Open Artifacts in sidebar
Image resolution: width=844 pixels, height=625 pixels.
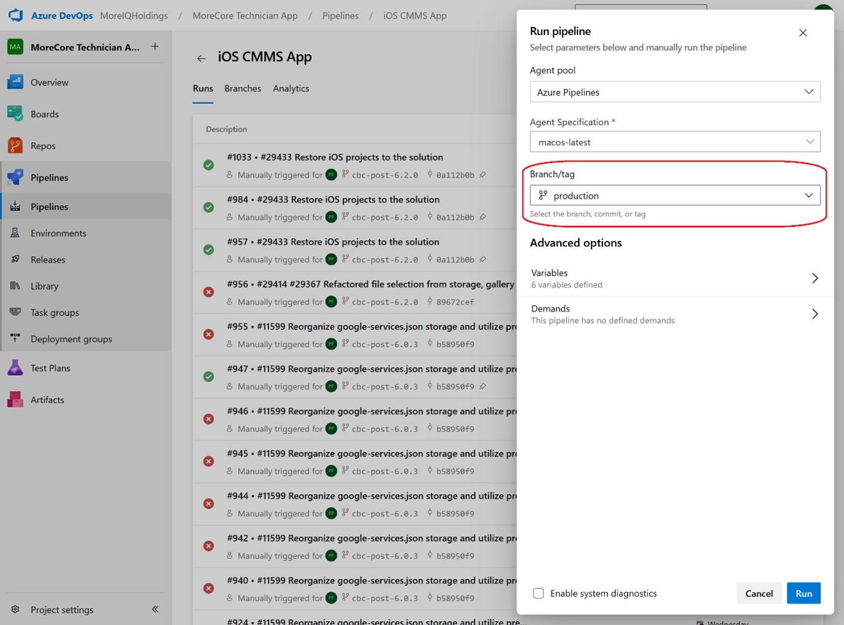(x=47, y=400)
